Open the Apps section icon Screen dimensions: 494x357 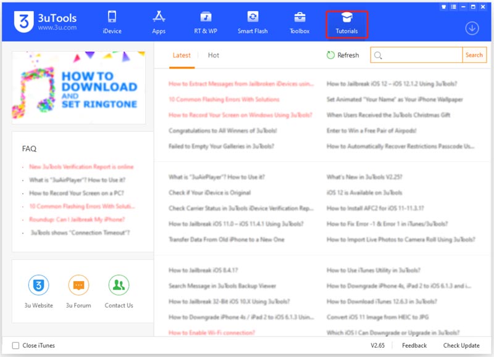(x=159, y=17)
